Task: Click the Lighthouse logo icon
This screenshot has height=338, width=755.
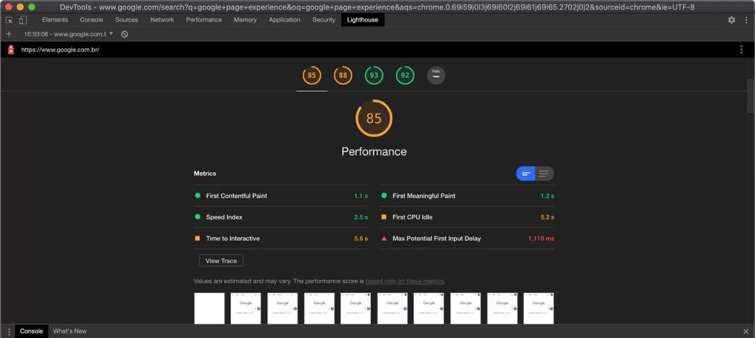Action: [10, 50]
